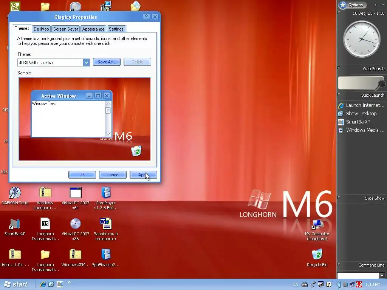Click OK in Display Properties
The width and height of the screenshot is (387, 290).
pyautogui.click(x=82, y=174)
